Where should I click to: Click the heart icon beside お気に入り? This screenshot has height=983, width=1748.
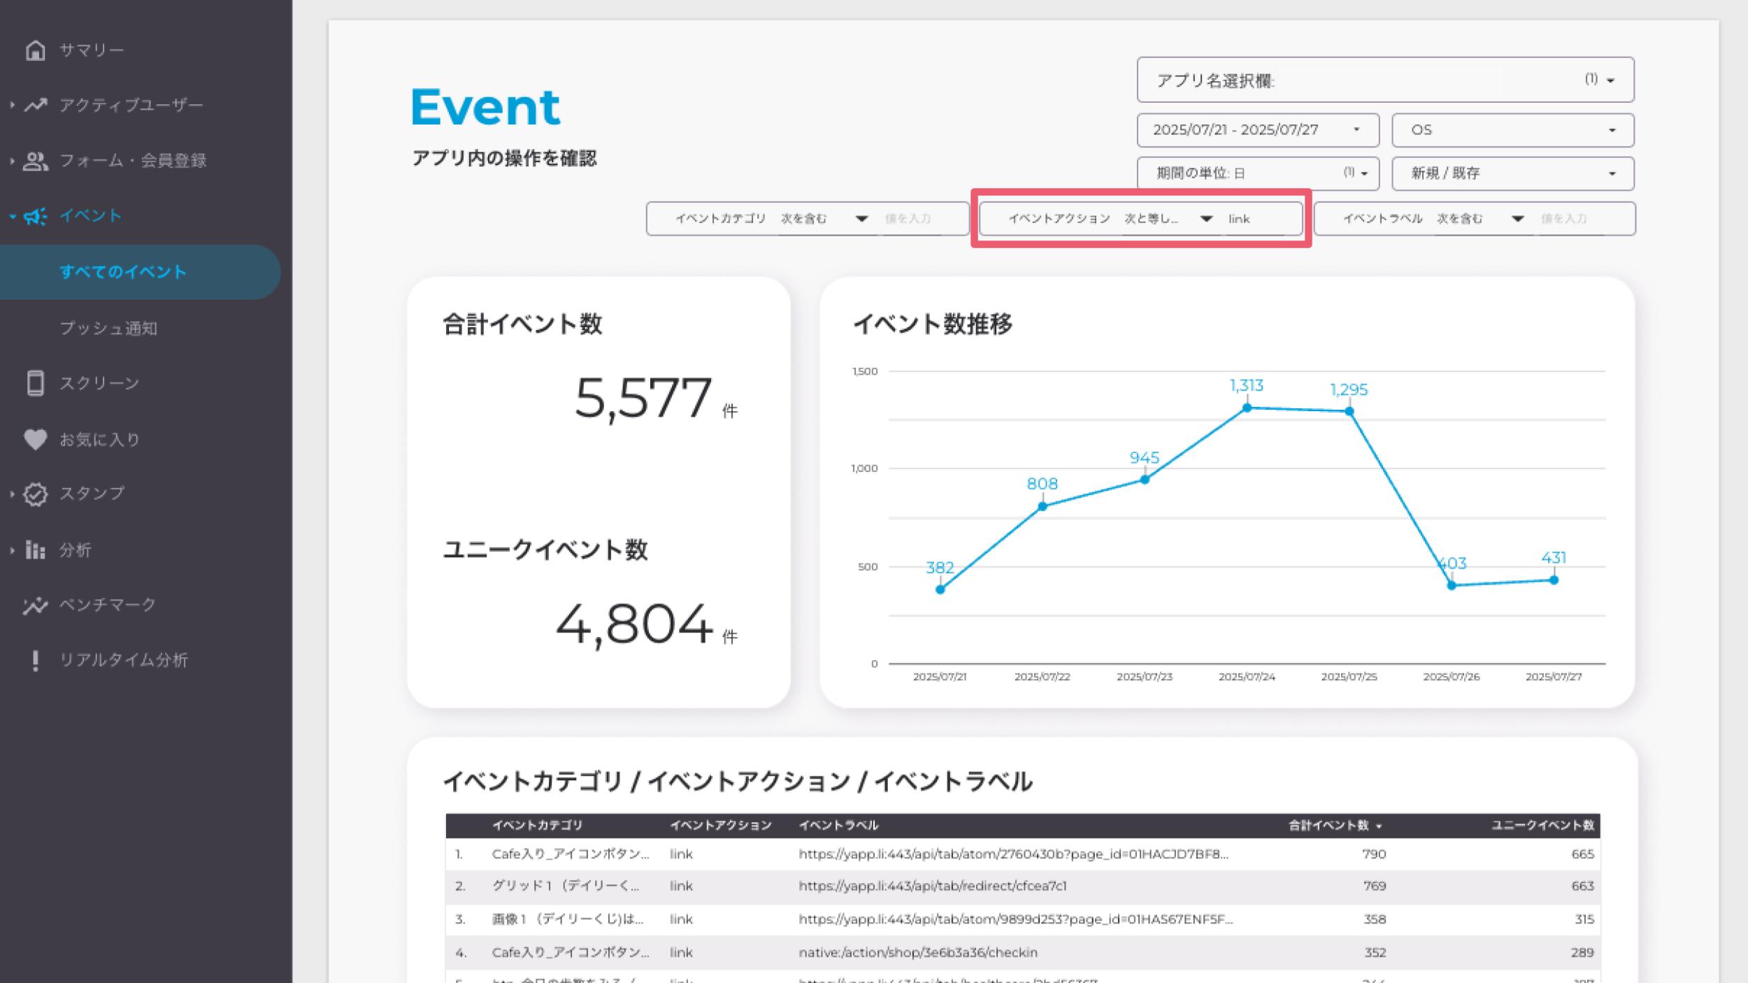pos(35,439)
